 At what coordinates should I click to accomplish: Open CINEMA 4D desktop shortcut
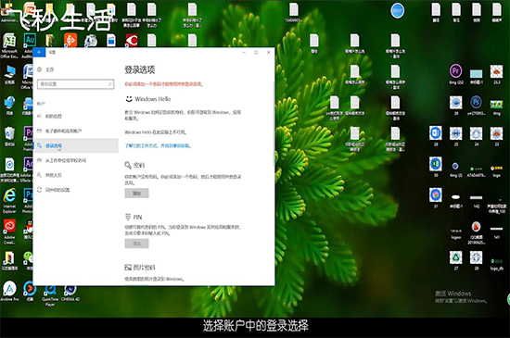pos(70,293)
